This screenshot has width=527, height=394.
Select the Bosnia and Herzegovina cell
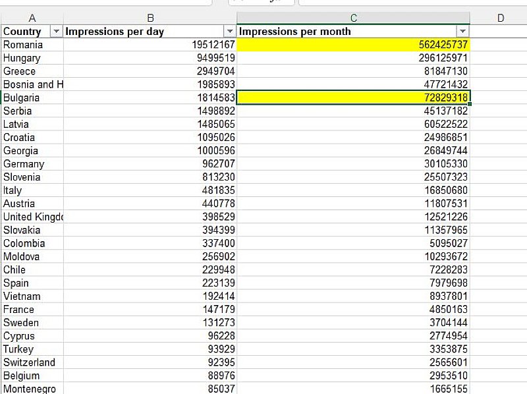point(32,84)
